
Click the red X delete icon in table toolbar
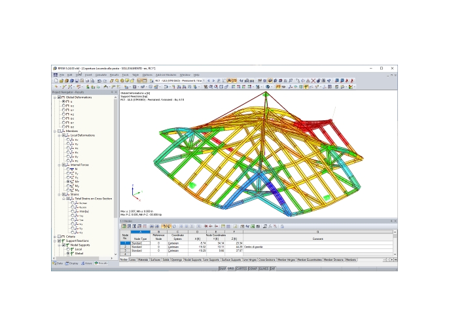206,226
